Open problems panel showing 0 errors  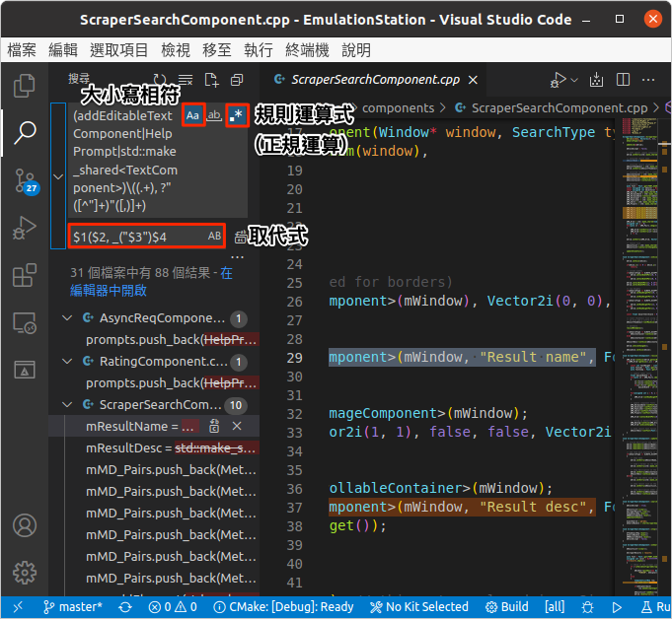coord(173,607)
